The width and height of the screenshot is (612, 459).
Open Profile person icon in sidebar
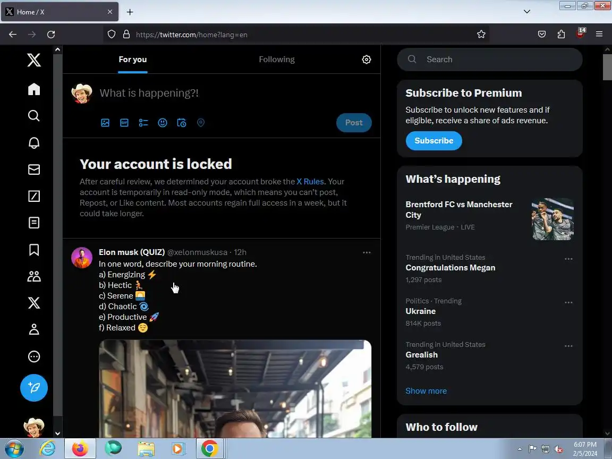tap(34, 329)
